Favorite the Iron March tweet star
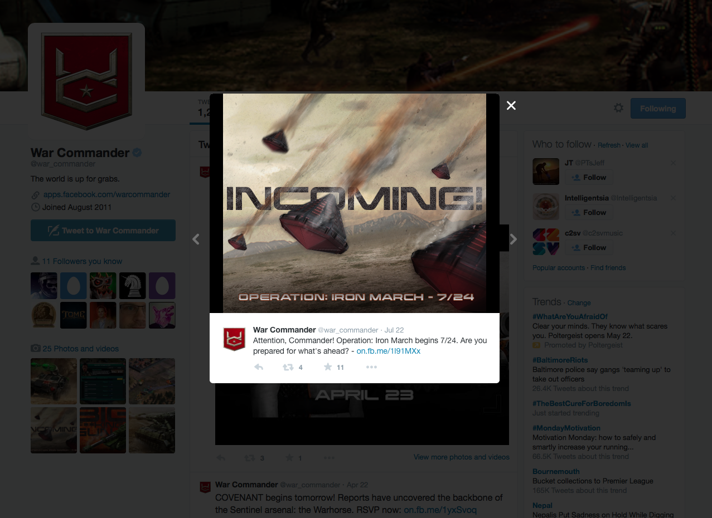The height and width of the screenshot is (518, 712). 328,367
